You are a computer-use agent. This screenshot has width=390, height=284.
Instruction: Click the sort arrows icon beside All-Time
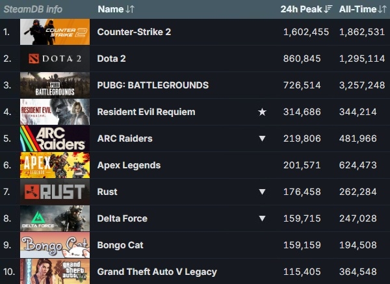pyautogui.click(x=383, y=9)
